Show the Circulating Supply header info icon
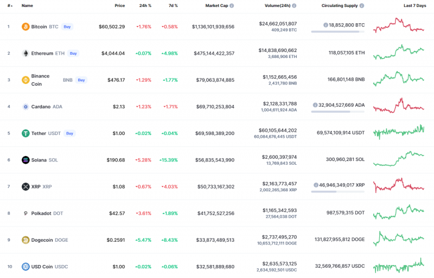This screenshot has height=278, width=434. click(362, 5)
